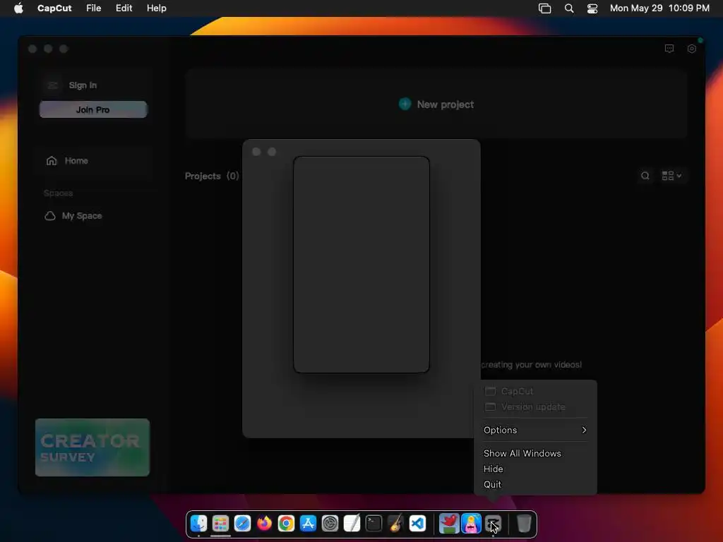Image resolution: width=723 pixels, height=542 pixels.
Task: Open the File menu
Action: [x=94, y=8]
